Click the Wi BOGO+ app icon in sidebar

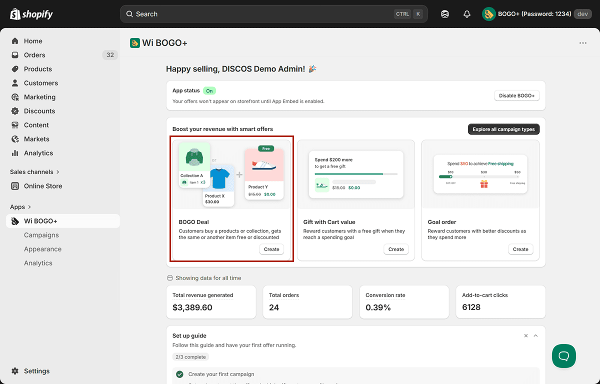pos(15,221)
